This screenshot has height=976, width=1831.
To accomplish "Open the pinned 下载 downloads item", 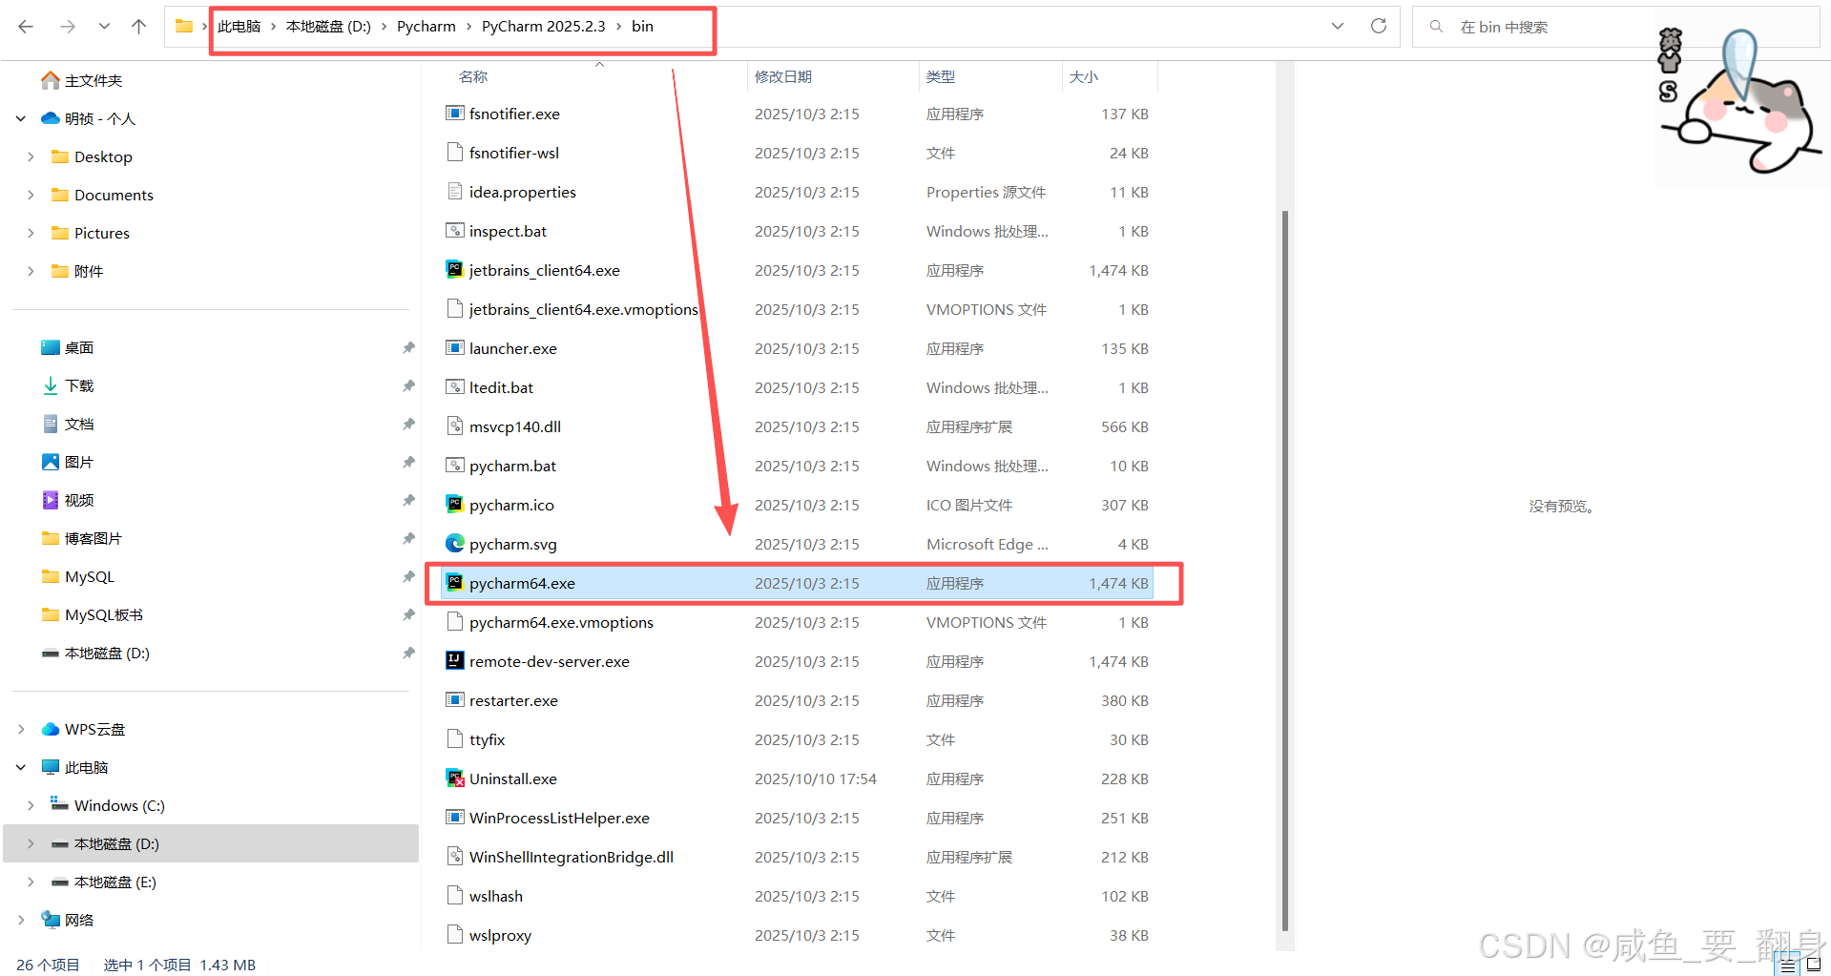I will (79, 385).
